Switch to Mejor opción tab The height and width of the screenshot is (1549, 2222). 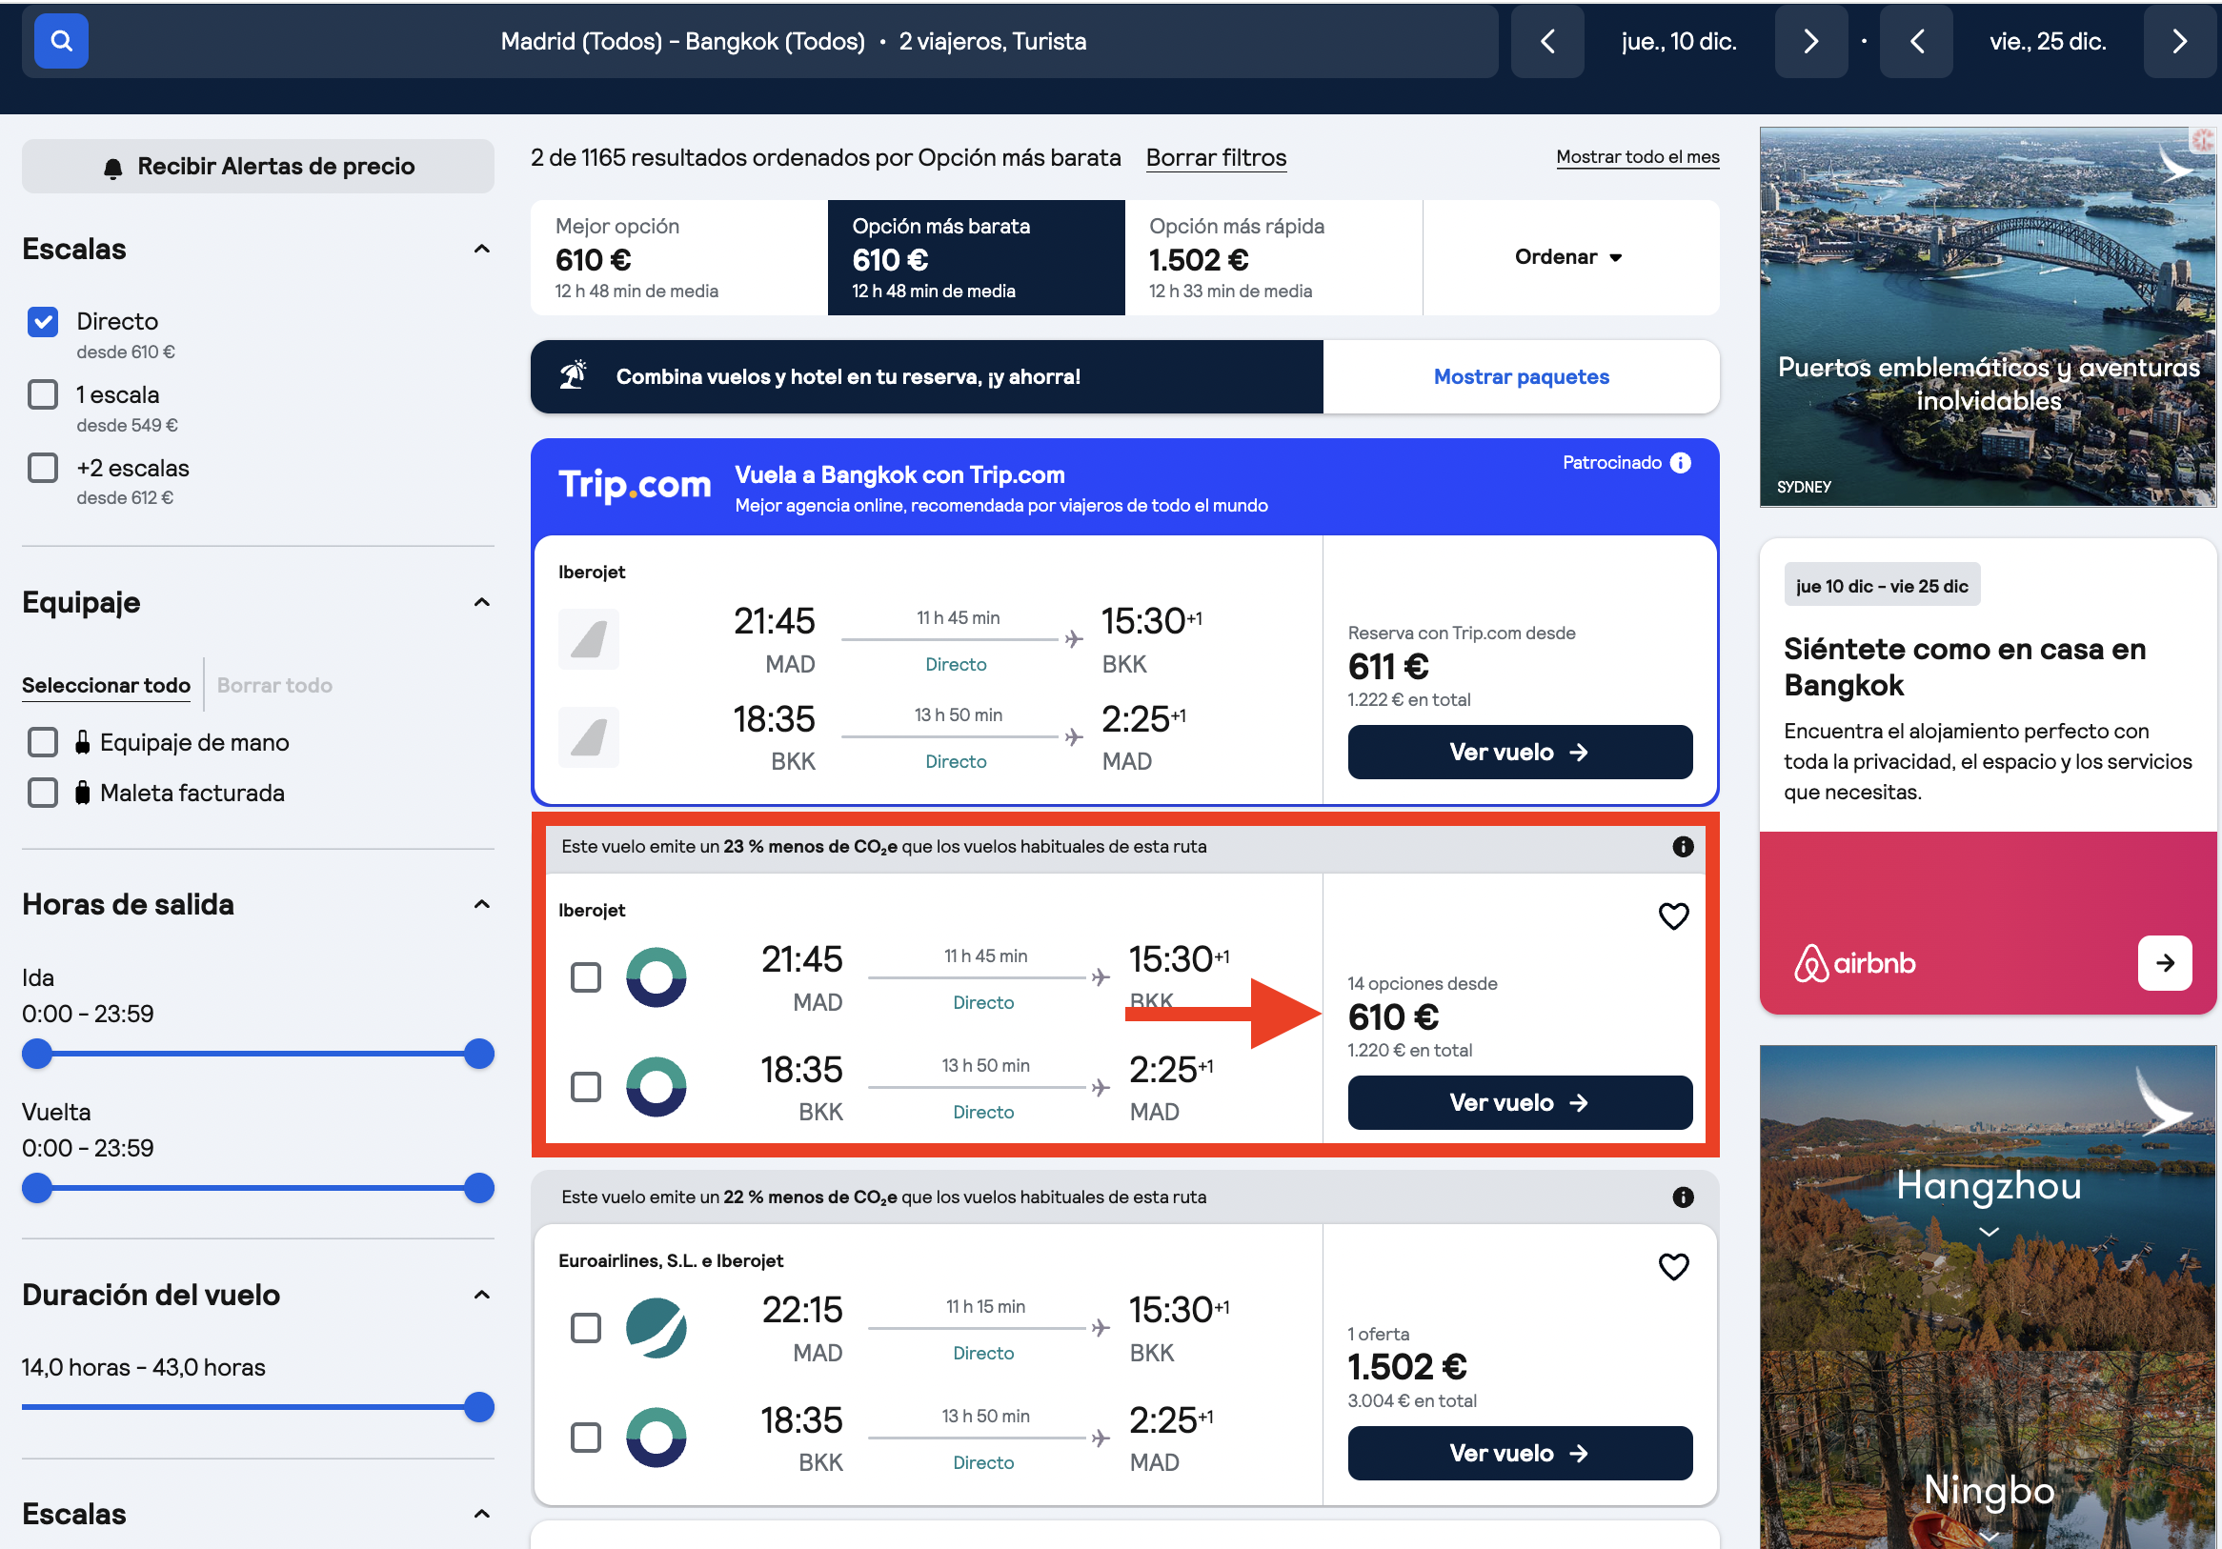click(x=679, y=257)
